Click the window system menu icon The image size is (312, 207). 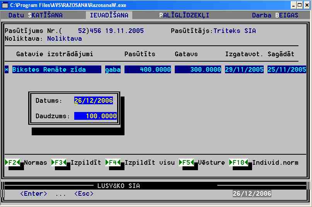pos(5,5)
